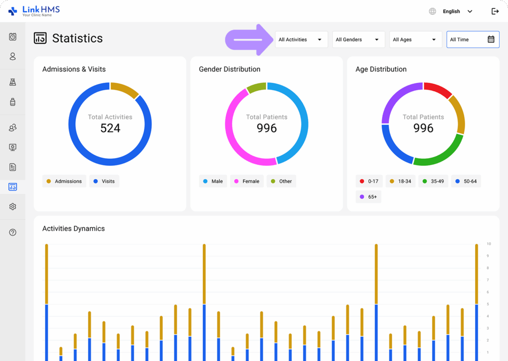
Task: Toggle the 65+ age group legend
Action: pos(368,196)
